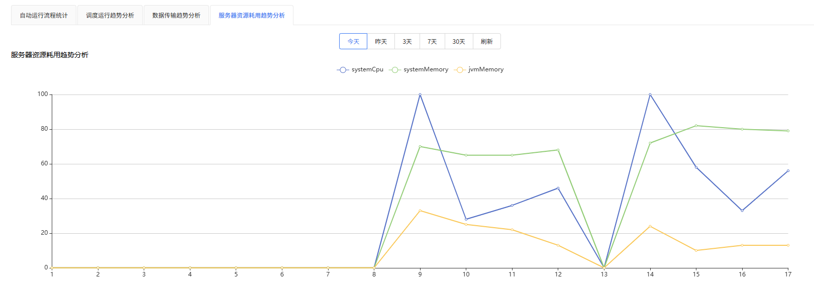Click the jvmMemory point at hour 11
814x284 pixels.
click(x=512, y=230)
